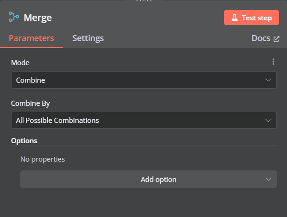
Task: Open the All Possible Combinations dropdown
Action: [x=144, y=121]
